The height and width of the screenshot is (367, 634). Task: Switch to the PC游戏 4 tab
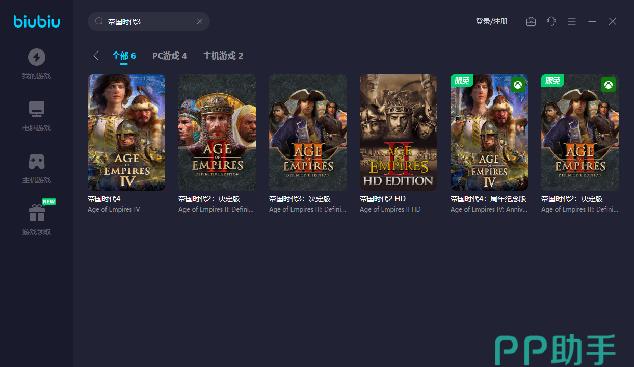[170, 56]
